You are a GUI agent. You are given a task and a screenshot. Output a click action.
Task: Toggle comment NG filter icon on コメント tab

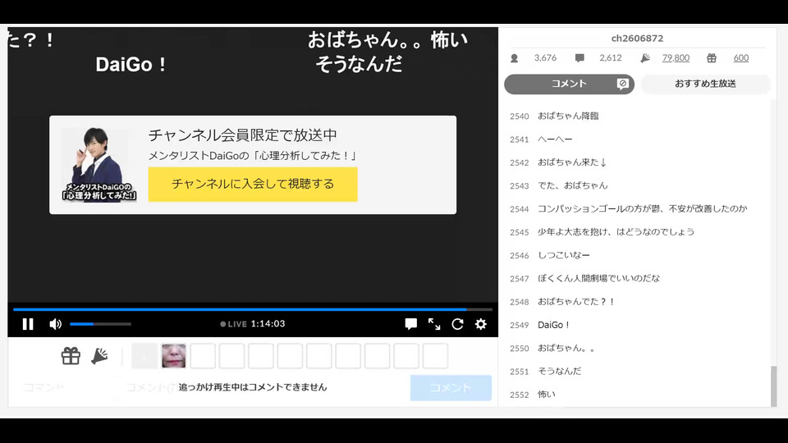click(623, 84)
